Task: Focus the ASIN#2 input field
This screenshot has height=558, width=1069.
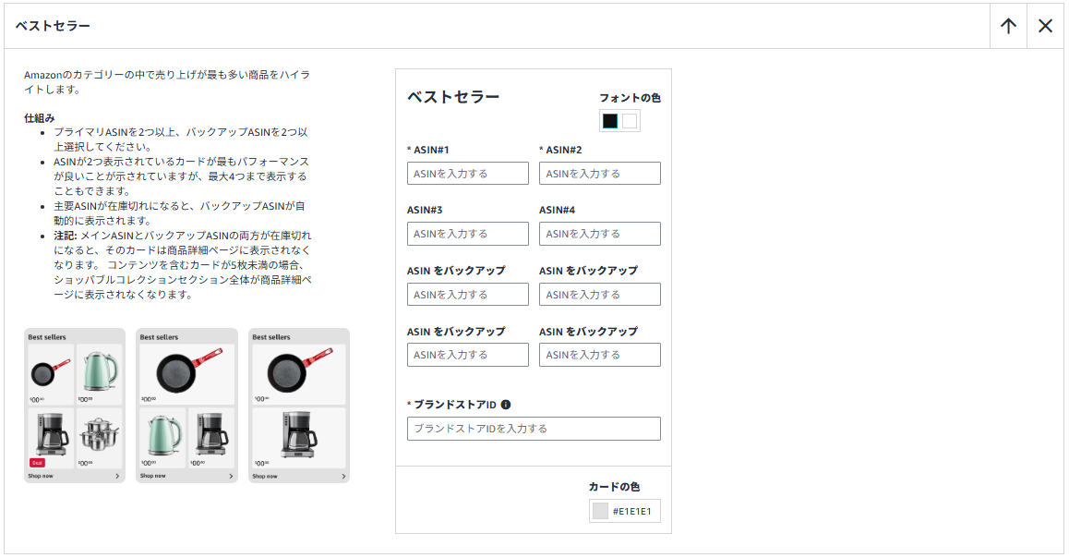Action: click(x=600, y=174)
